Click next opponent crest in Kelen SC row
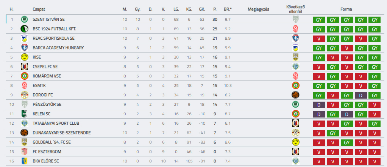 click(296, 114)
